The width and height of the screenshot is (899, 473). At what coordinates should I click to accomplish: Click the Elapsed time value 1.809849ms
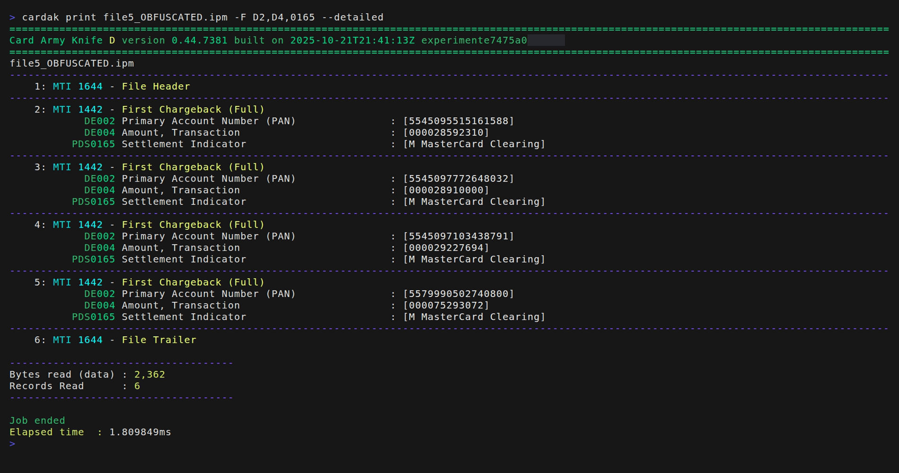coord(140,431)
